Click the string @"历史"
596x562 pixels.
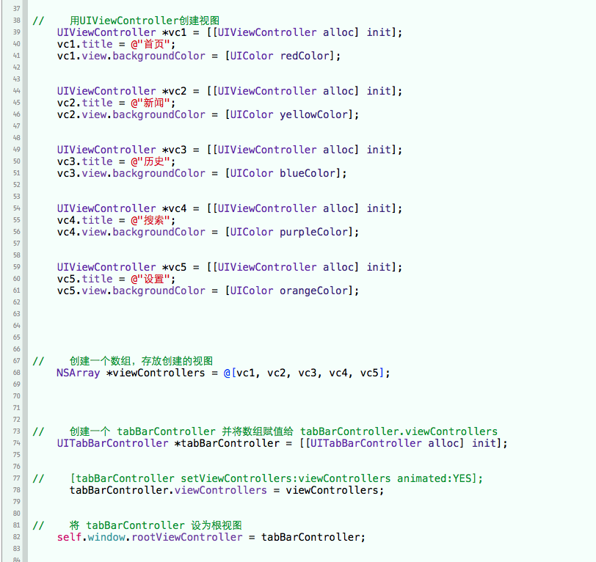pos(150,161)
